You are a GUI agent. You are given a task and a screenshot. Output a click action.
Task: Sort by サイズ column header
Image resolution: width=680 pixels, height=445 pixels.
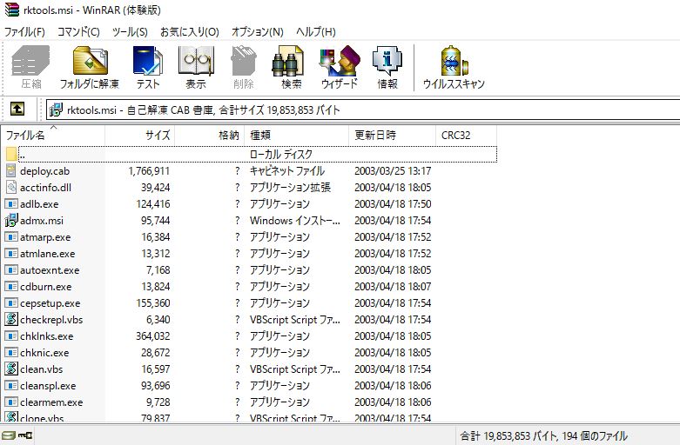pos(139,135)
